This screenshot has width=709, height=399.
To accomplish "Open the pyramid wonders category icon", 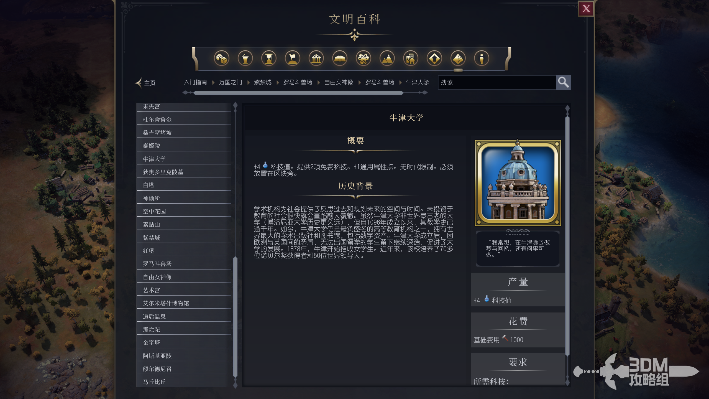I will click(x=458, y=59).
